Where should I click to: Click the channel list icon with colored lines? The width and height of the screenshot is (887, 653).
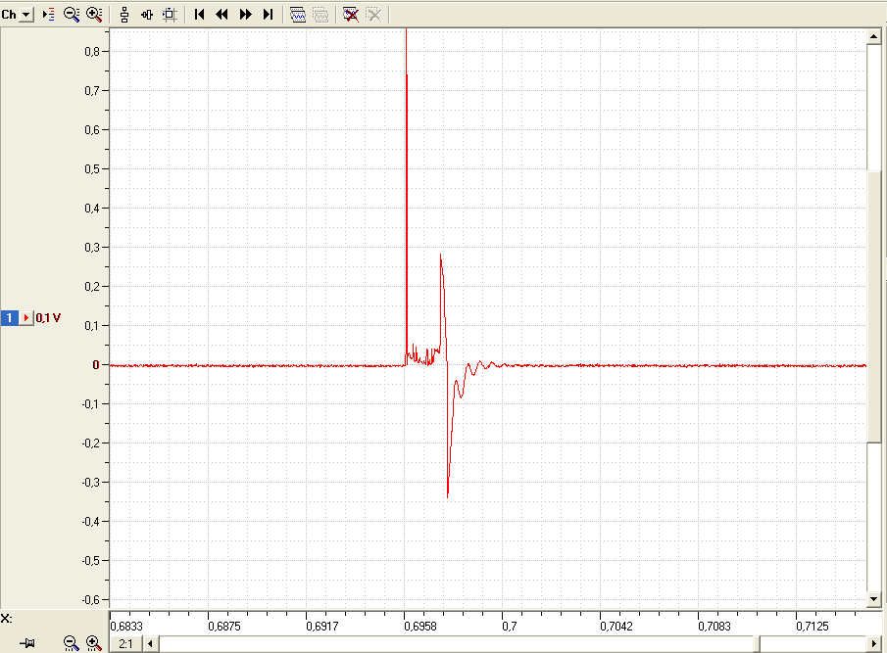pyautogui.click(x=49, y=15)
